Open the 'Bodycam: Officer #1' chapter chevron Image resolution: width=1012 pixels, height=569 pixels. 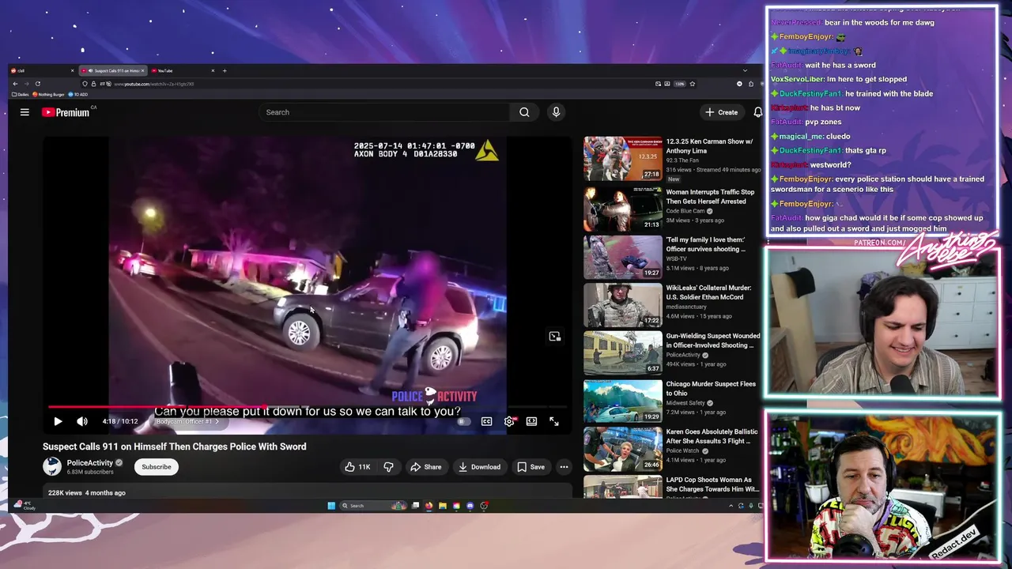(x=217, y=421)
